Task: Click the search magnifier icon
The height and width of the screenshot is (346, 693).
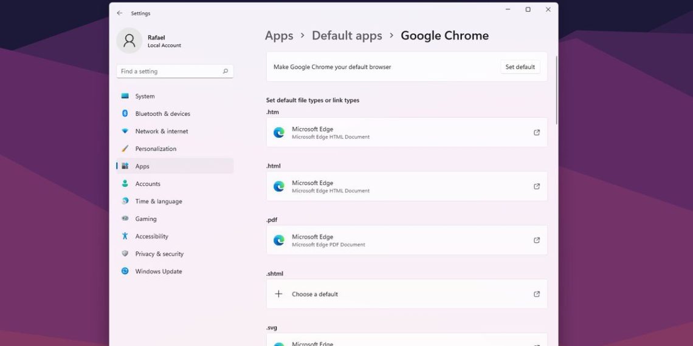Action: [226, 71]
